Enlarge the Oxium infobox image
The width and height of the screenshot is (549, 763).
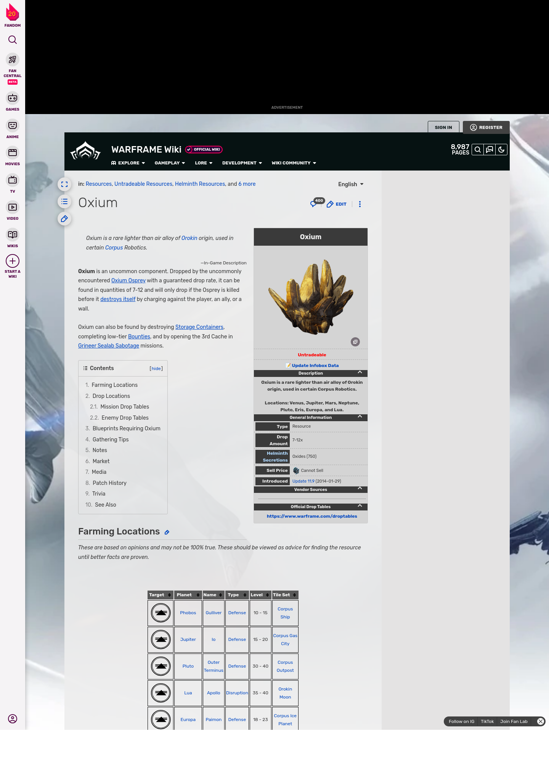[x=355, y=342]
